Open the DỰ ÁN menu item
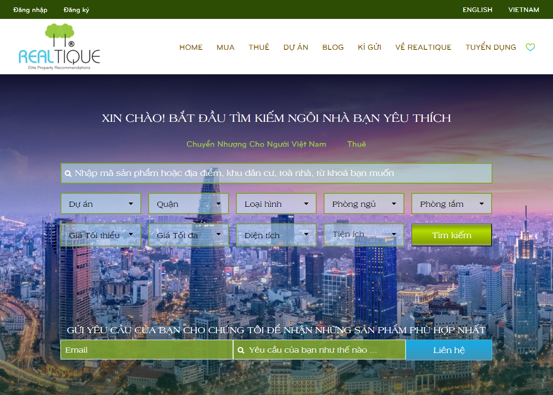Viewport: 553px width, 395px height. [x=296, y=47]
